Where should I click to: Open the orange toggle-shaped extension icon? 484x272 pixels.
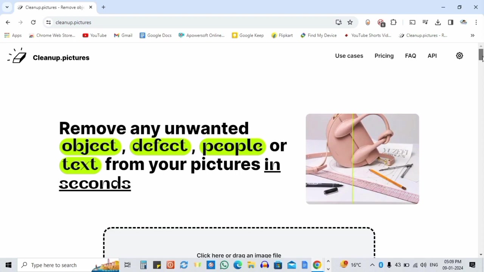[x=368, y=22]
